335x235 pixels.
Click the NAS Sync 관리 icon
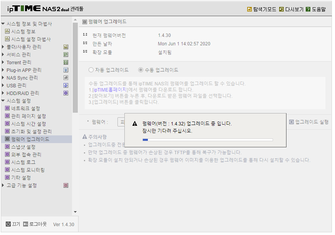click(66, 78)
